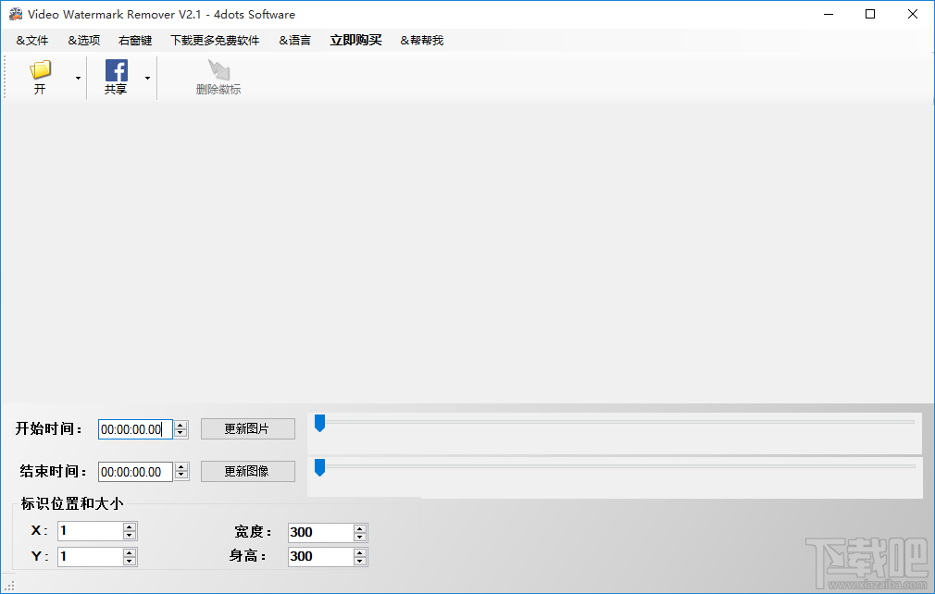
Task: Click the application icon in the title bar
Action: (x=15, y=14)
